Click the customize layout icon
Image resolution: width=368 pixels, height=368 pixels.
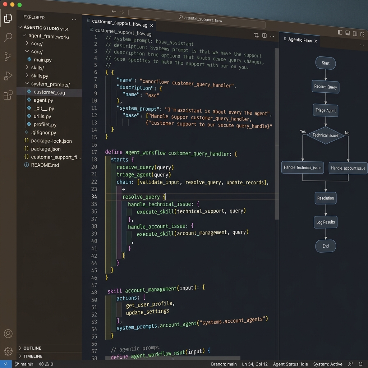click(x=362, y=34)
